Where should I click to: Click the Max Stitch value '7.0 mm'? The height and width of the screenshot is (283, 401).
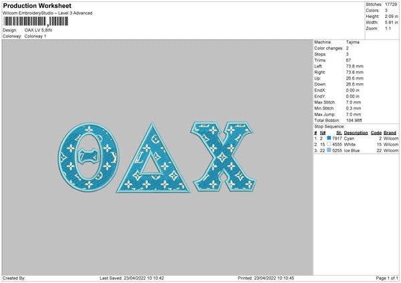pyautogui.click(x=354, y=102)
